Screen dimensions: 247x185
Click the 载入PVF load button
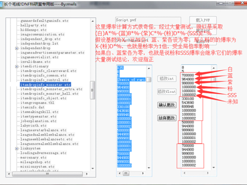pos(203,20)
